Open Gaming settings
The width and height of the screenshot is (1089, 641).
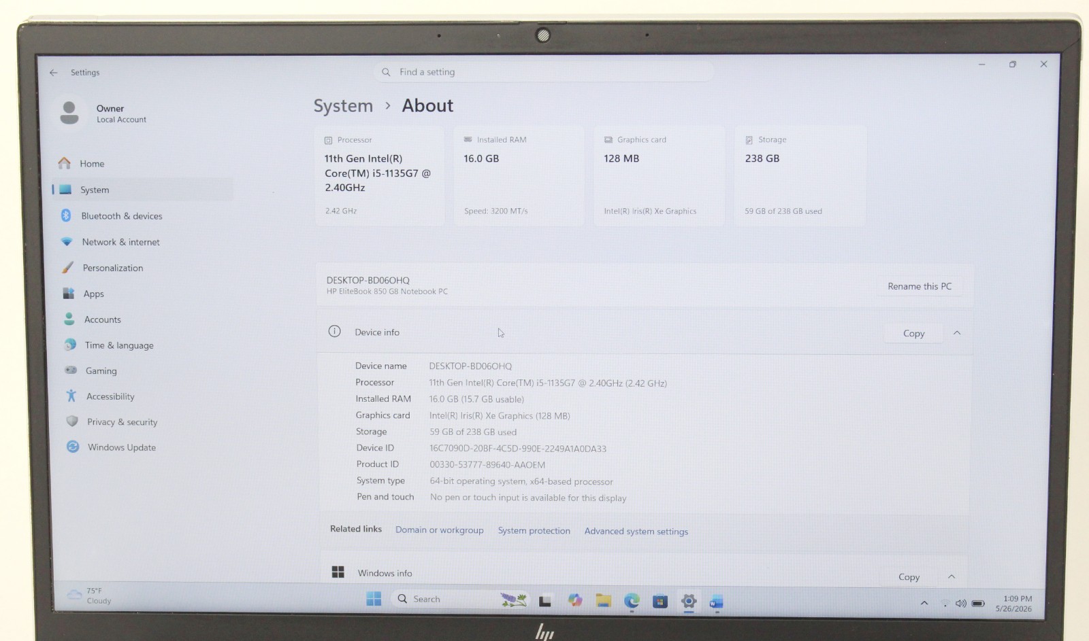[101, 370]
